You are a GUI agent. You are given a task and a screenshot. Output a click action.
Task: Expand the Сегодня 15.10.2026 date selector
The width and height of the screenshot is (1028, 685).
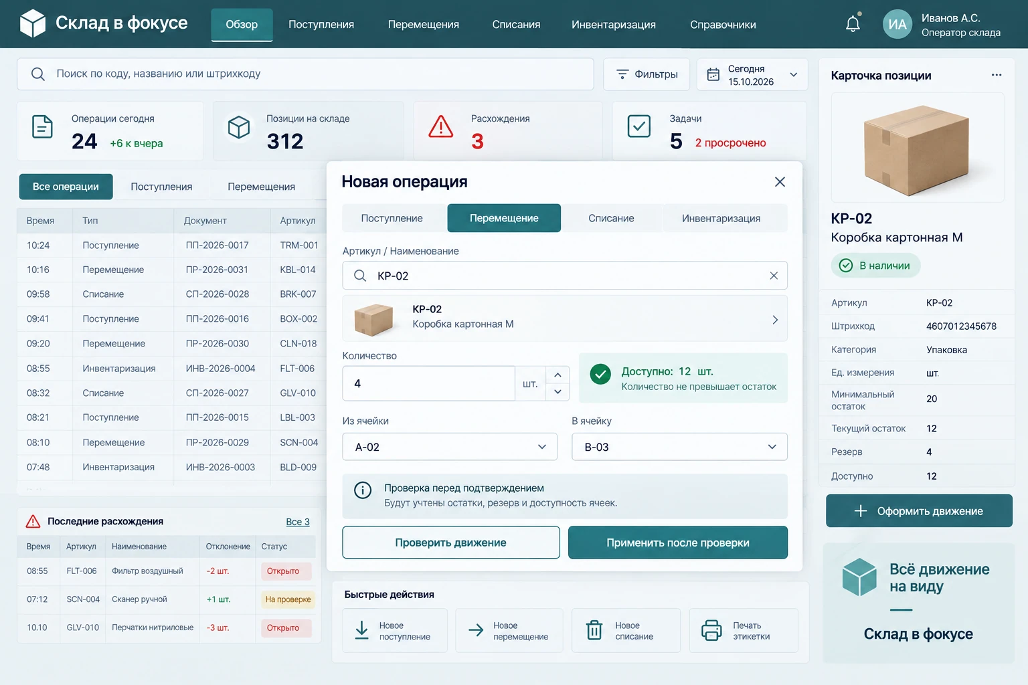752,74
